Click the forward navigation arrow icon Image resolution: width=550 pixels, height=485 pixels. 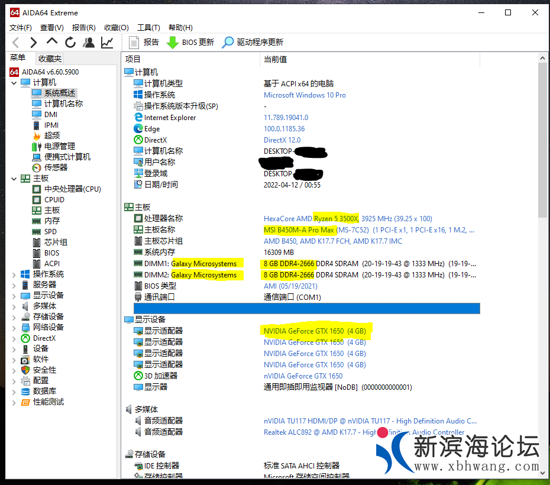[x=34, y=42]
